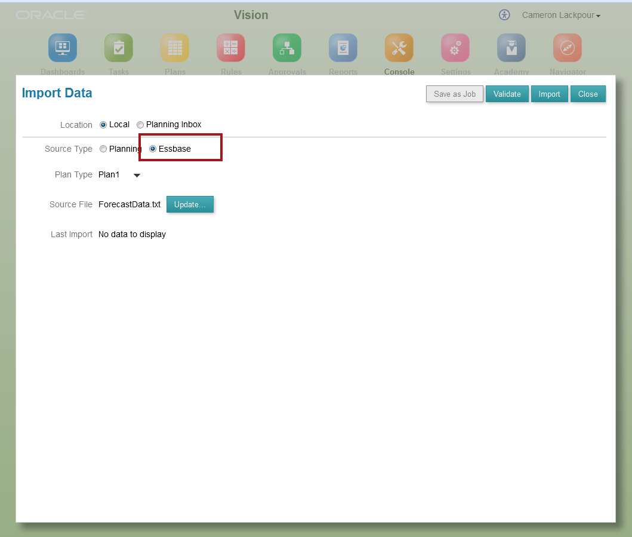
Task: Open the Cameron Lackpour user menu
Action: click(561, 16)
